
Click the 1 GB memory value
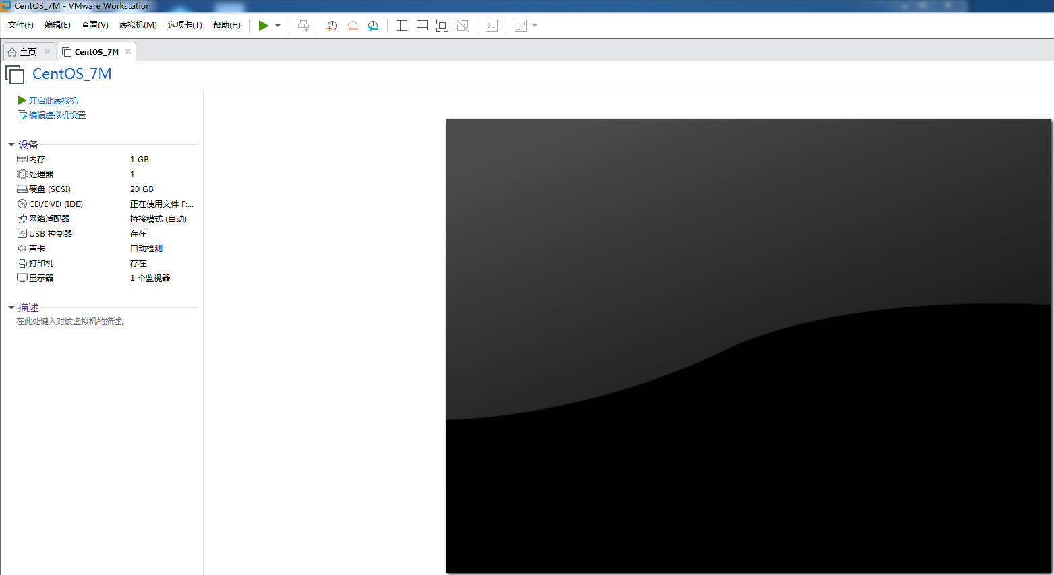pyautogui.click(x=140, y=160)
